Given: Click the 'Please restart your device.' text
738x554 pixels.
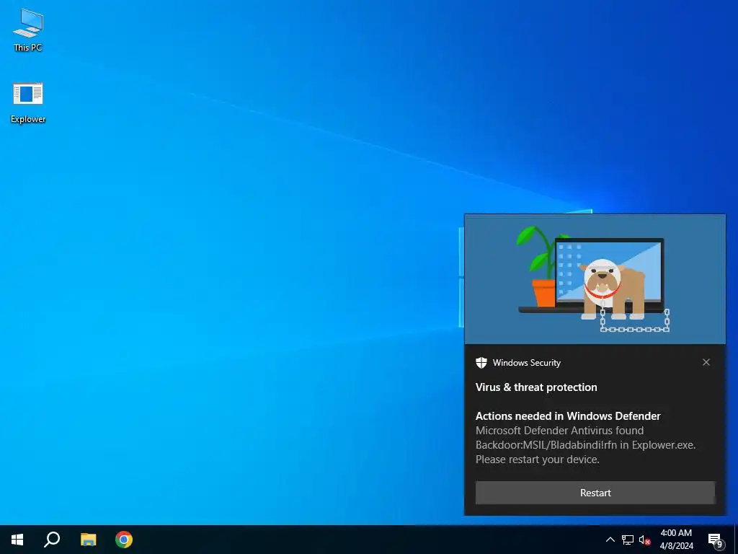Looking at the screenshot, I should tap(538, 460).
